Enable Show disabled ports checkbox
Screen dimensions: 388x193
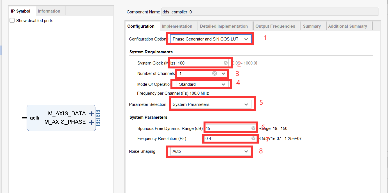click(x=12, y=21)
